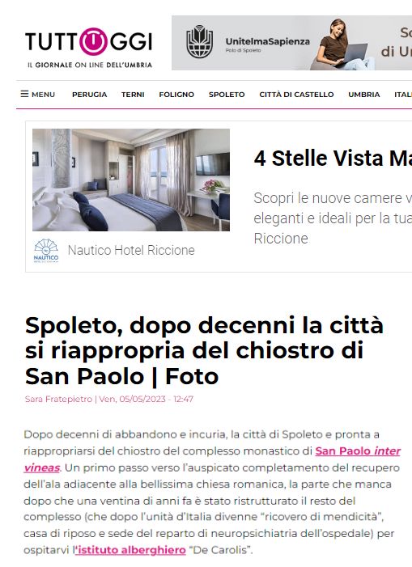
Task: Open the Perugia news section
Action: [x=89, y=95]
